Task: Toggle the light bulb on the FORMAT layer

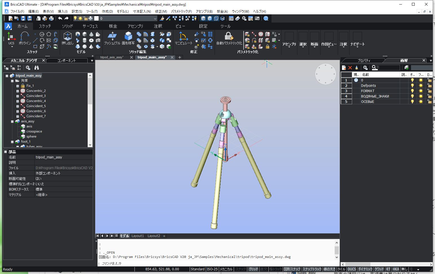Action: [412, 91]
